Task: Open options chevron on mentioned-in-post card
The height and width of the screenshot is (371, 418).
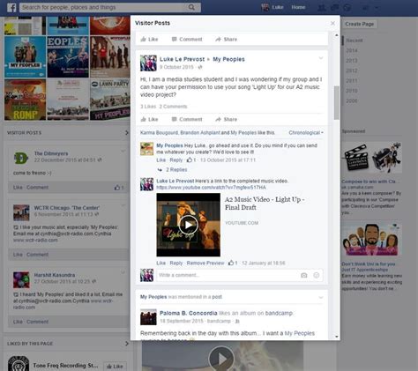Action: pyautogui.click(x=321, y=297)
